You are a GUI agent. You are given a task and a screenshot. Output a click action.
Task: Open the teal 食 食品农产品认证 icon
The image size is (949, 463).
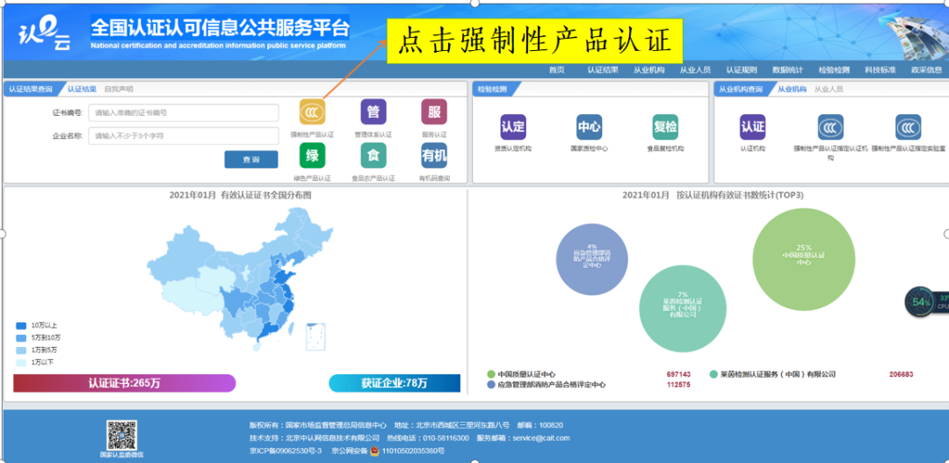tap(373, 156)
